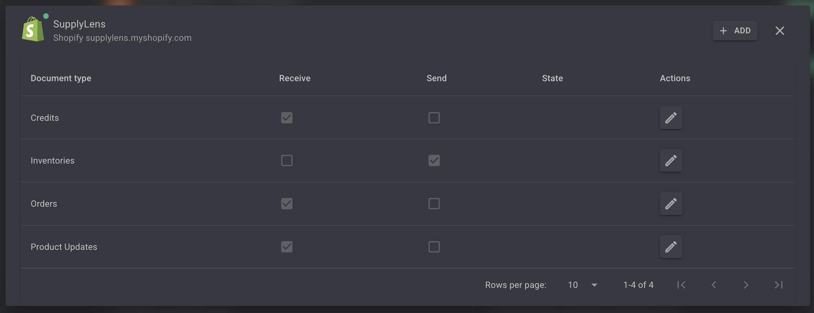Toggle Receive checkbox for Inventories
This screenshot has width=814, height=313.
click(x=287, y=160)
